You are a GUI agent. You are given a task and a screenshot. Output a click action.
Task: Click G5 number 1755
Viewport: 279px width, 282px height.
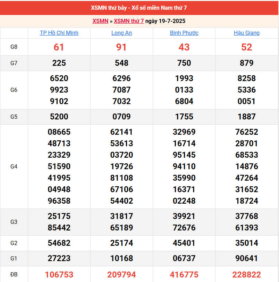click(184, 117)
